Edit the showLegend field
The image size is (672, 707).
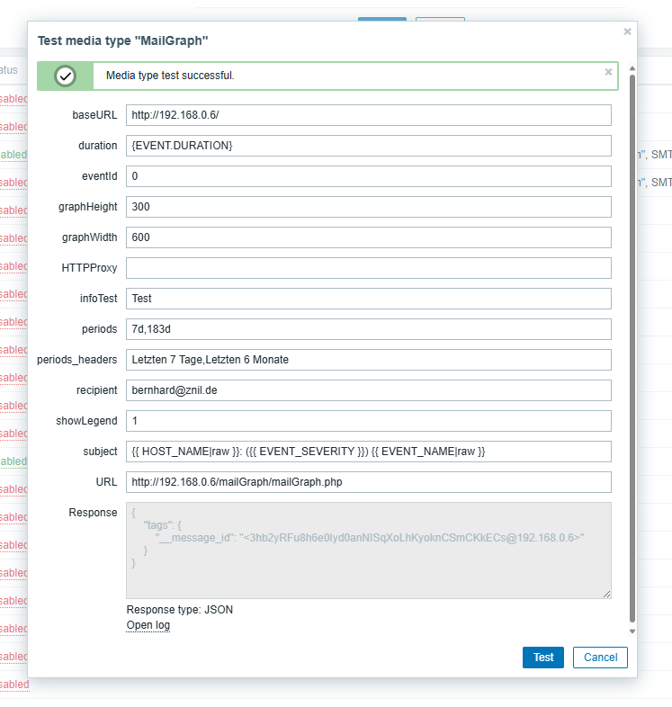click(x=368, y=421)
